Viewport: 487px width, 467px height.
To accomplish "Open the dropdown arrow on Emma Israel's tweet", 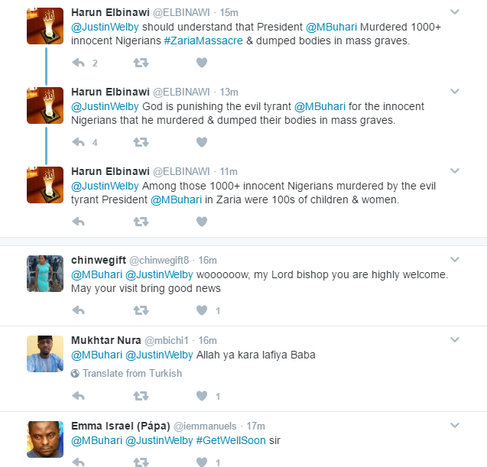I will (455, 425).
